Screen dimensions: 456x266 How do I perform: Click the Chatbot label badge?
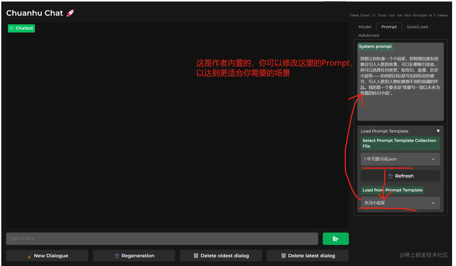click(21, 28)
